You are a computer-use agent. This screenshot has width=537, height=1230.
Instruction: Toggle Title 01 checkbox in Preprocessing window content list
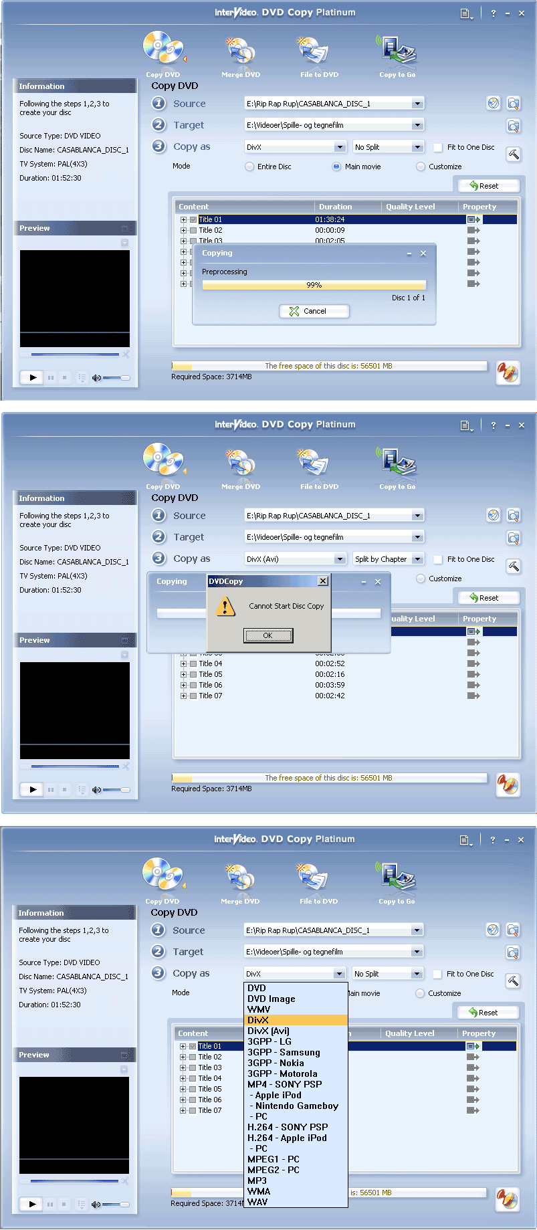tap(193, 219)
